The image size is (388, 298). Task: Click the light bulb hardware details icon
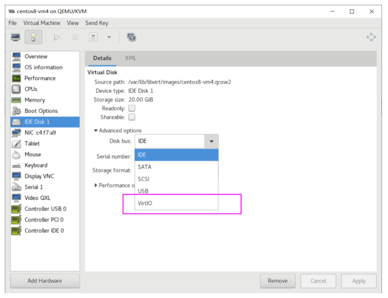(x=36, y=37)
